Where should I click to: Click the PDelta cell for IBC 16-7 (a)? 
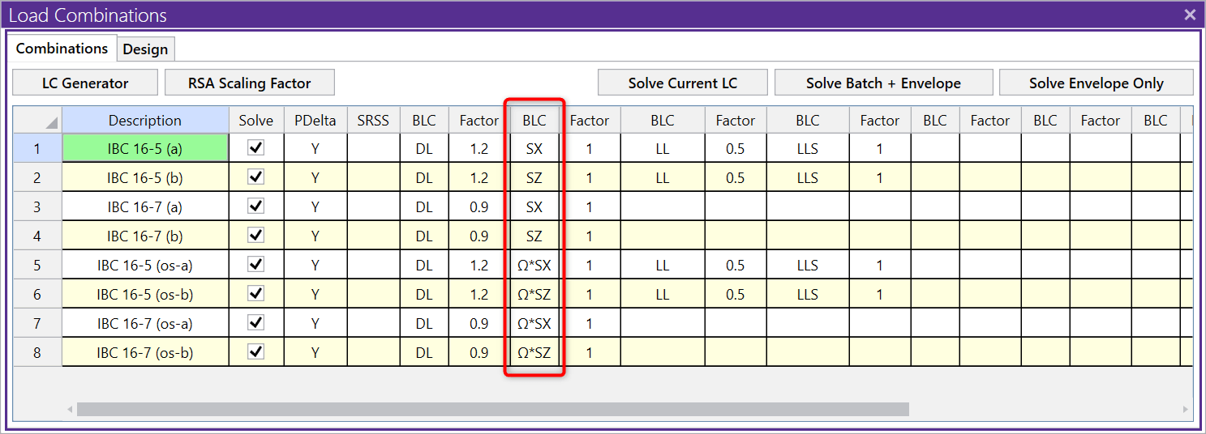[315, 207]
